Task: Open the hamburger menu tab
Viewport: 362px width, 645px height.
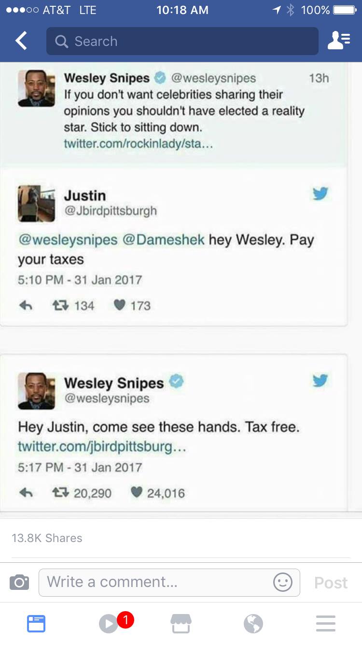Action: pyautogui.click(x=326, y=624)
